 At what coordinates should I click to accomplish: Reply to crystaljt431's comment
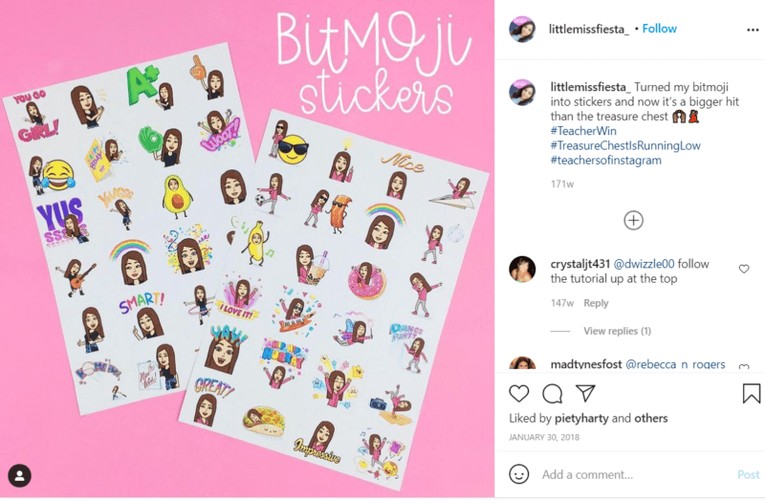pos(596,303)
